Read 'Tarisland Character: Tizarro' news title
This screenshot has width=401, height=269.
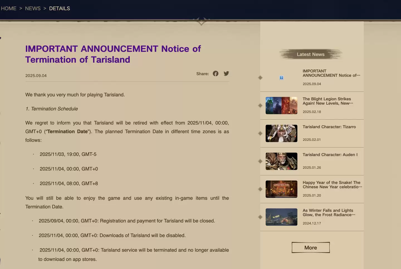click(x=329, y=127)
